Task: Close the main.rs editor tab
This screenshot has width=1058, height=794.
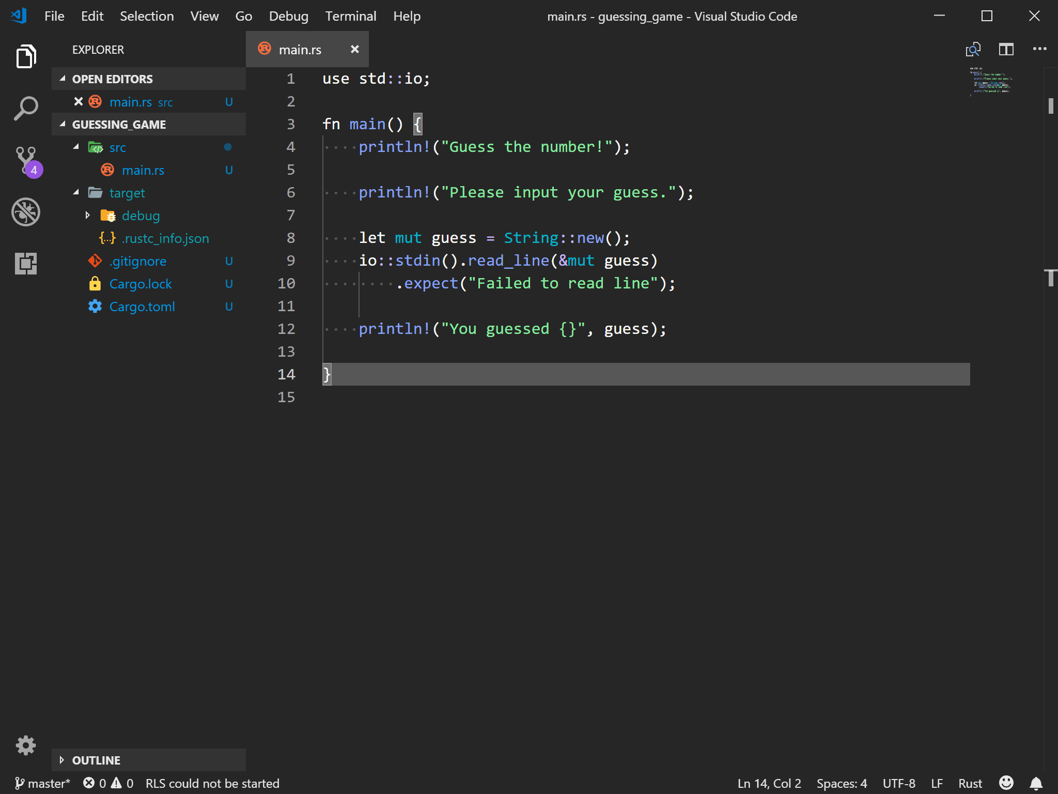Action: tap(354, 50)
